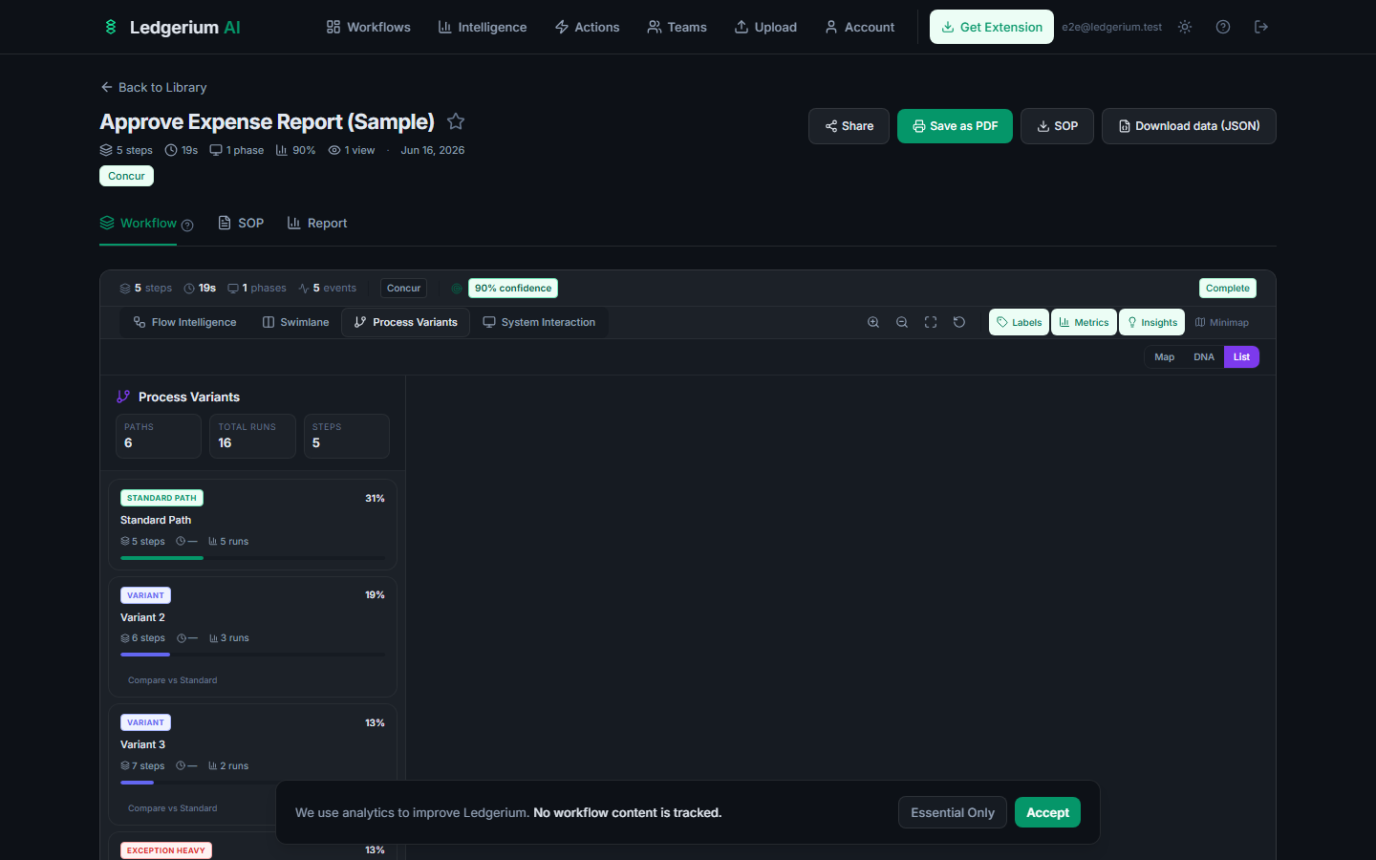Click the Concur tag under the title
This screenshot has width=1376, height=860.
point(126,176)
